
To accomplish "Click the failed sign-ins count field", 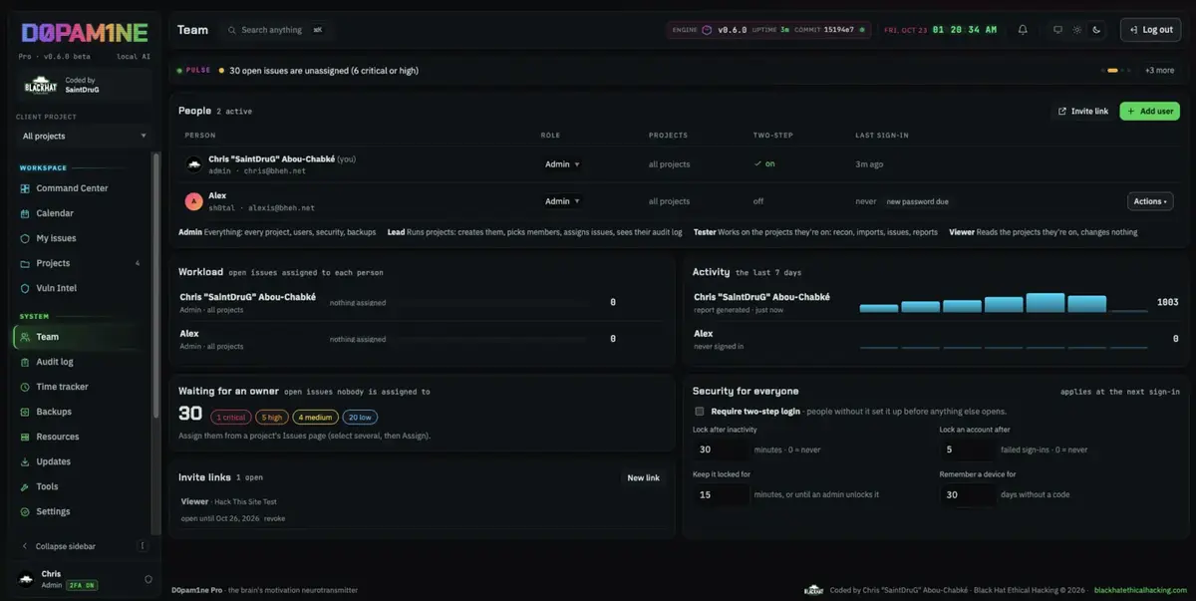I will click(x=968, y=450).
